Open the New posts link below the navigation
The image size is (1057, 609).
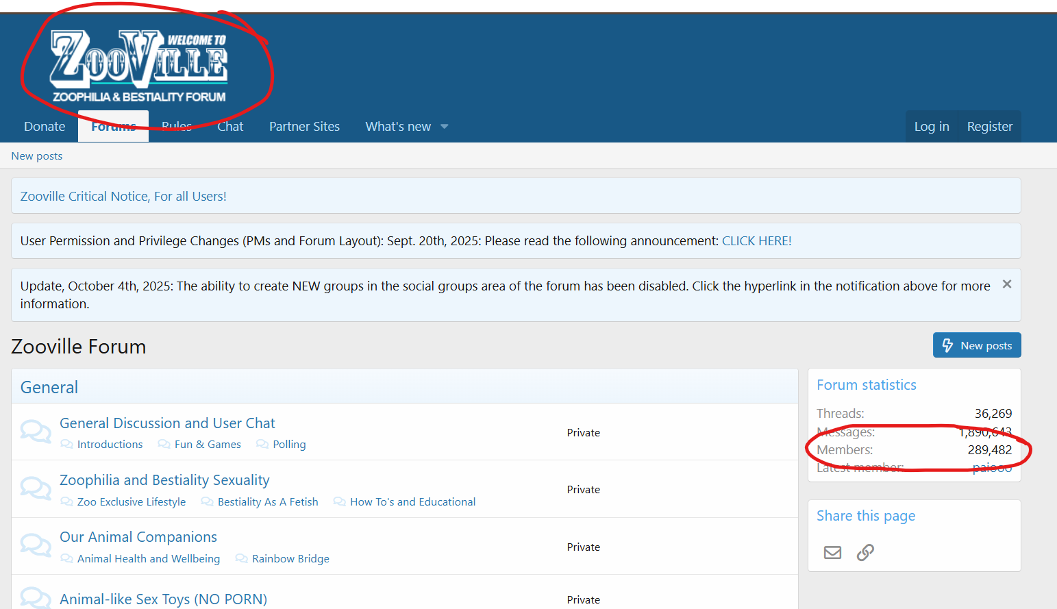(37, 156)
